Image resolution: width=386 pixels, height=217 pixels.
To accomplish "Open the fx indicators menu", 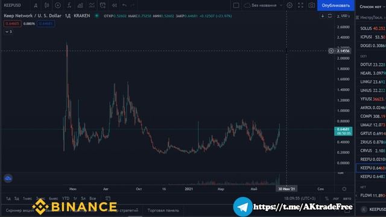I will point(69,5).
